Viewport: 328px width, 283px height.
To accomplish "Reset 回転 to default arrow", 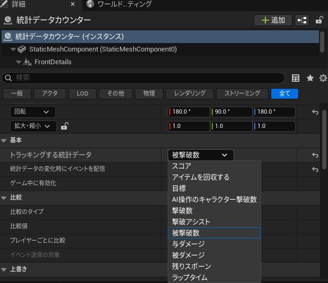I will point(315,112).
